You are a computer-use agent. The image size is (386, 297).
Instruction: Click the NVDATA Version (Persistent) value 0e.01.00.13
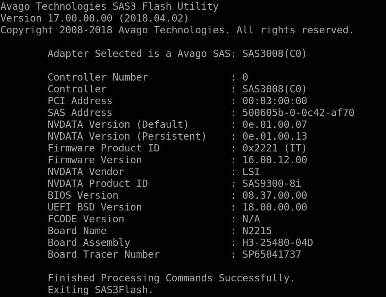coord(275,136)
